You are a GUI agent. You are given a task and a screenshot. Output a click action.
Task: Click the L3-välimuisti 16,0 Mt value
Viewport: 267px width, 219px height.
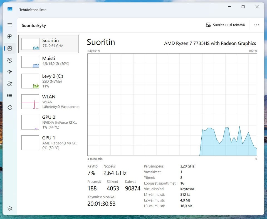point(186,206)
